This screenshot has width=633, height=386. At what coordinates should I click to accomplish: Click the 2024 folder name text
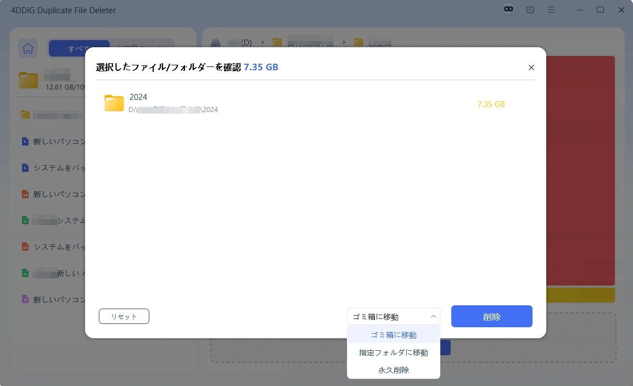point(138,97)
